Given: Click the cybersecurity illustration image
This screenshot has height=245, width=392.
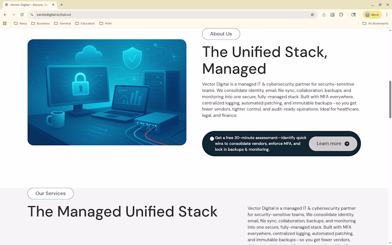Looking at the screenshot, I should click(107, 92).
